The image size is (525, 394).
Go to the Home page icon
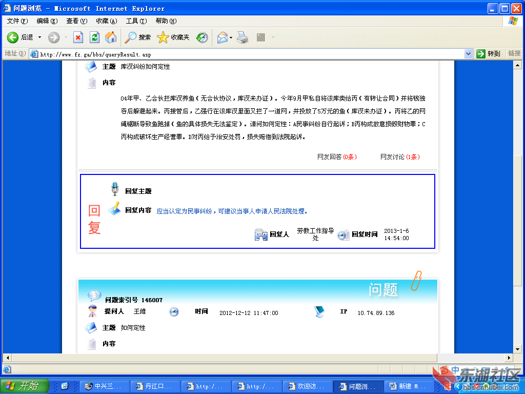pos(111,37)
